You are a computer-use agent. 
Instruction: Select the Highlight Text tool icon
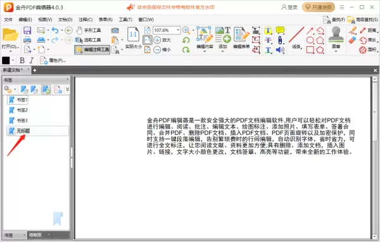click(268, 30)
